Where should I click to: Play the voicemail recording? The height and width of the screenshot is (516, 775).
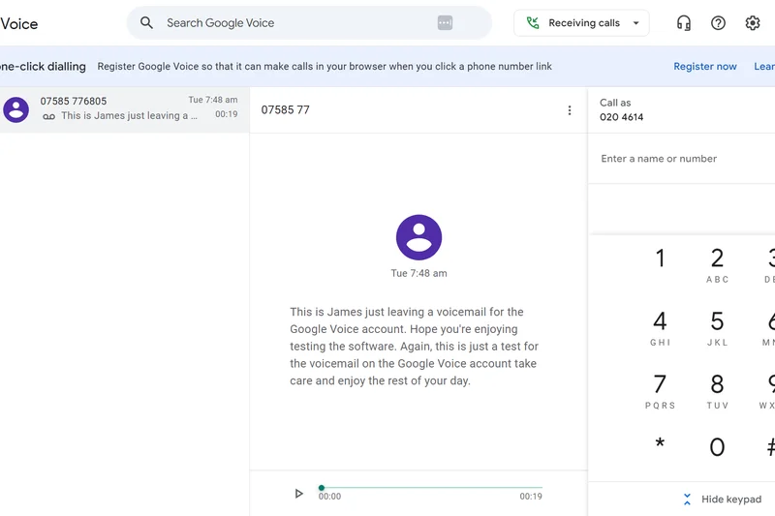click(298, 494)
